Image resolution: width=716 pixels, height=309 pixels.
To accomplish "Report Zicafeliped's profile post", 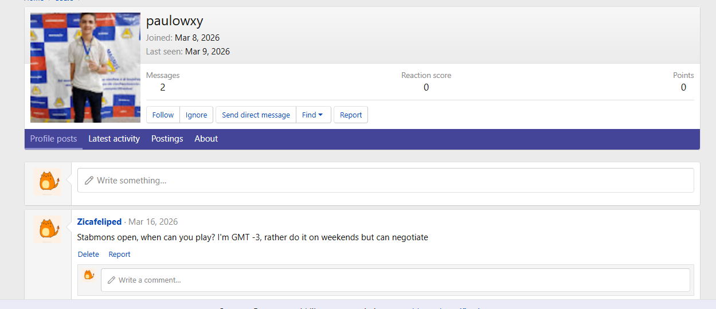I will point(119,255).
